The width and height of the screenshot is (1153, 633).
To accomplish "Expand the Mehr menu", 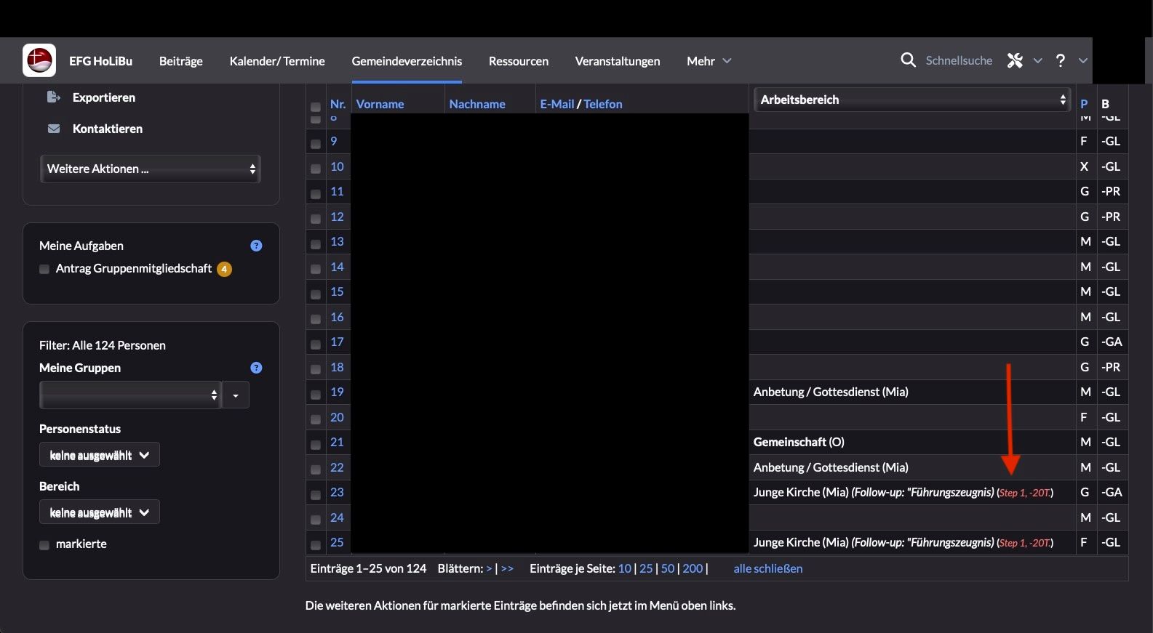I will [x=709, y=61].
